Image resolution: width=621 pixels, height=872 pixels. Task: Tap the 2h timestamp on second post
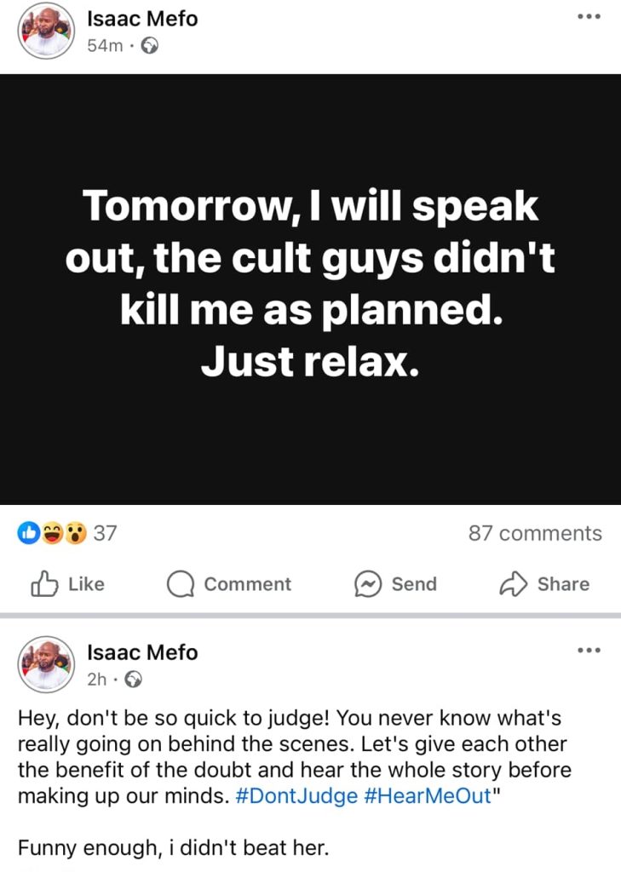coord(96,680)
